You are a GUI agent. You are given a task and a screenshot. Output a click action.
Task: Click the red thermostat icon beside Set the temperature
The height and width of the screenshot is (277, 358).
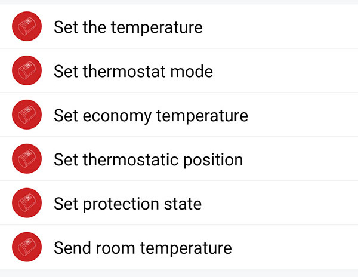(27, 26)
